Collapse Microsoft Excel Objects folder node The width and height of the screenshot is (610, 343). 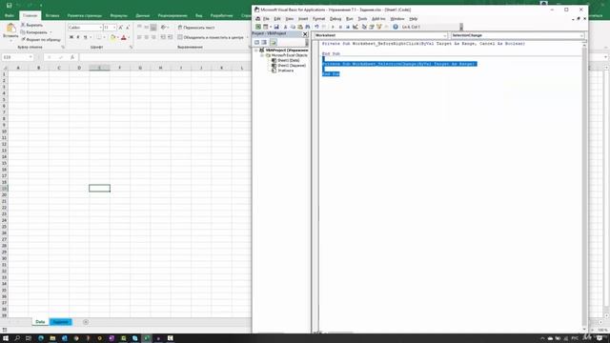coord(262,55)
